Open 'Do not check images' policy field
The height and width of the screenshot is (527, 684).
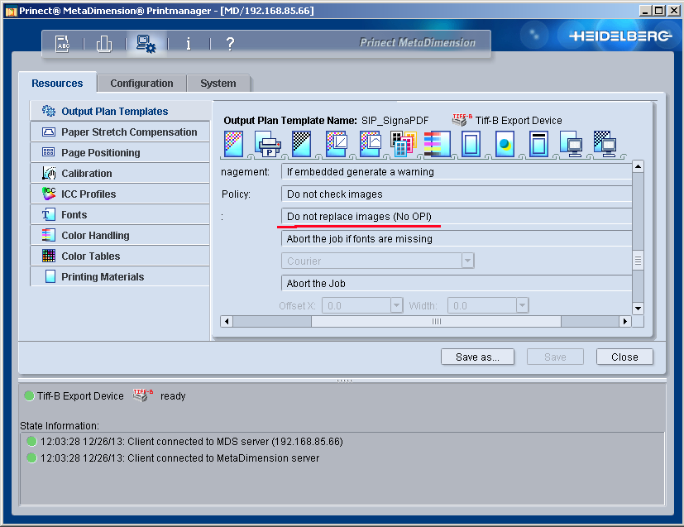[x=457, y=194]
